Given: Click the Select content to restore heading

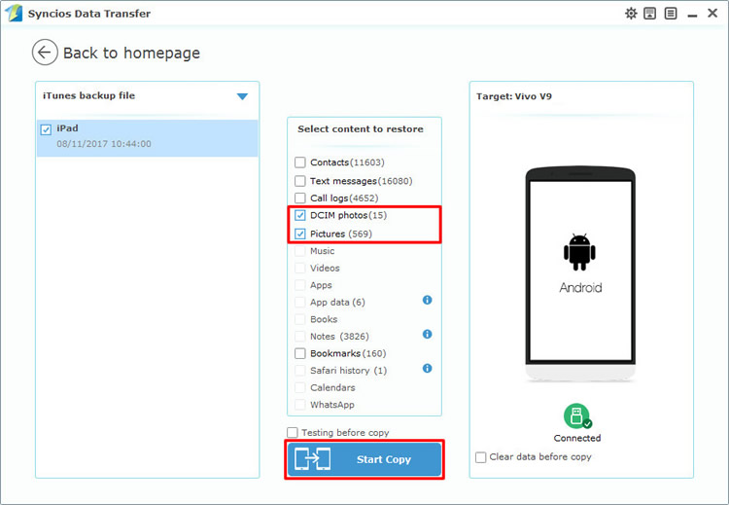Looking at the screenshot, I should point(361,129).
